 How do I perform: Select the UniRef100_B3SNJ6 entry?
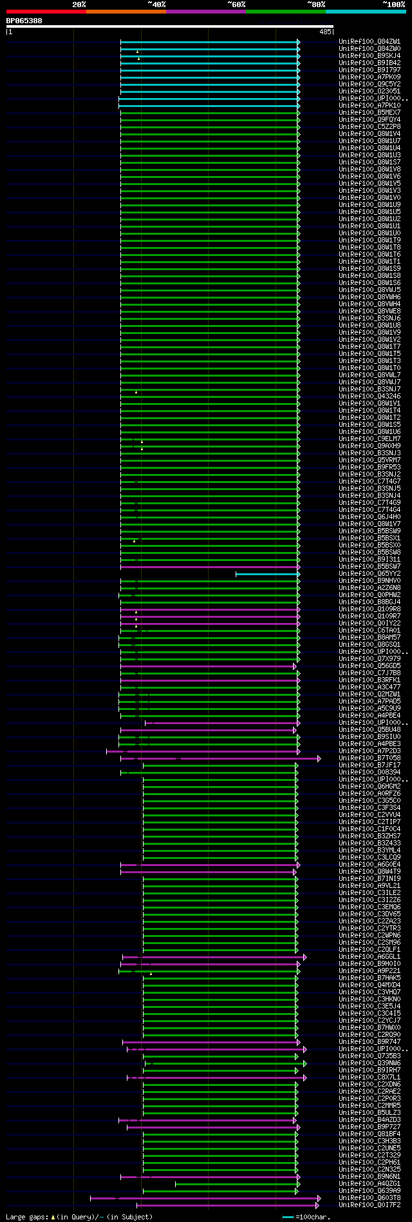[370, 319]
